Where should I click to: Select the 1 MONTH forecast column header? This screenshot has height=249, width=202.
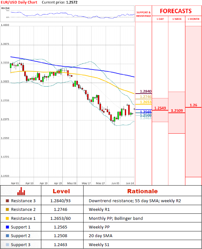pos(193,19)
